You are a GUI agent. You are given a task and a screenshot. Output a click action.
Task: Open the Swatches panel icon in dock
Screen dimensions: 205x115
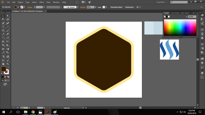(x=202, y=30)
